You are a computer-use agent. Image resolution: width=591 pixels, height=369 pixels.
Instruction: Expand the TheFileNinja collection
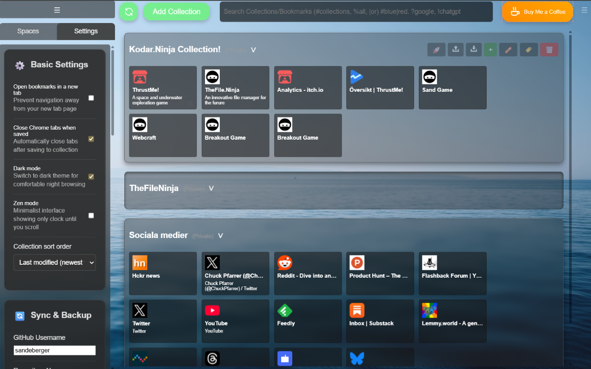click(x=211, y=188)
